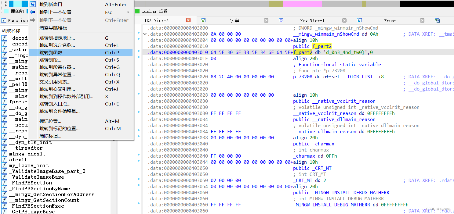This screenshot has width=454, height=214.
Task: Click the f icon beside the atexit function
Action: (4, 159)
